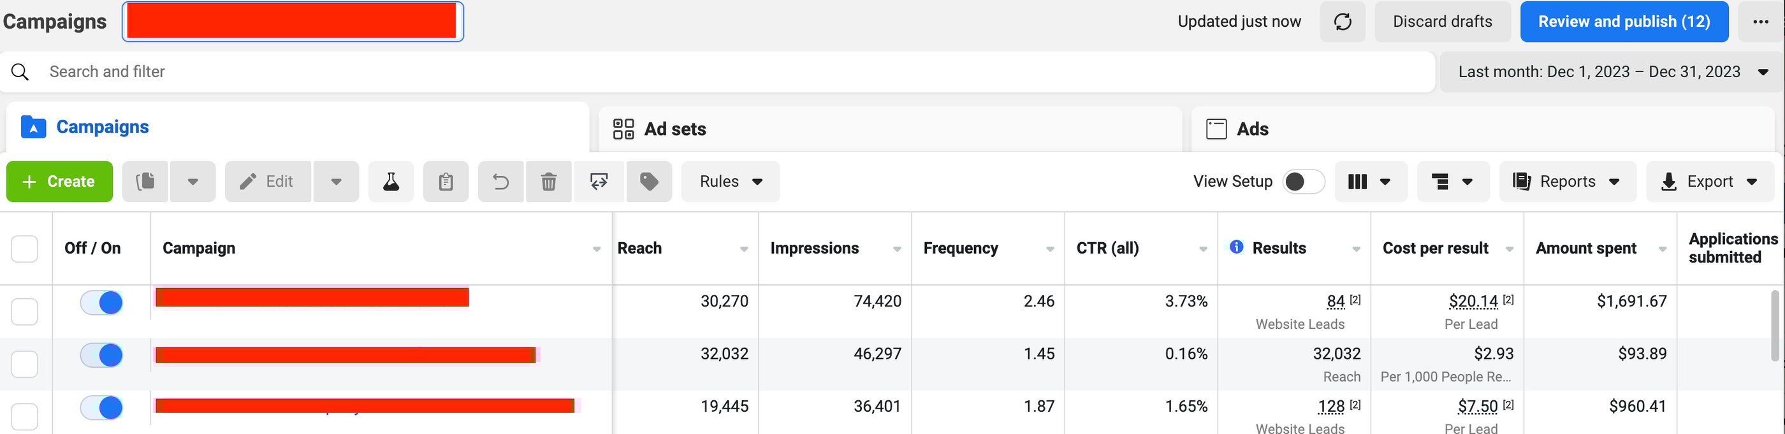Open the columns layout dropdown

coord(1370,182)
